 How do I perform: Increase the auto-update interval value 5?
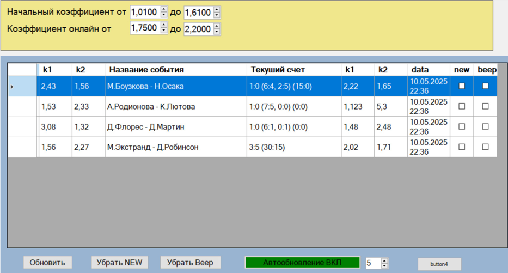click(x=384, y=260)
